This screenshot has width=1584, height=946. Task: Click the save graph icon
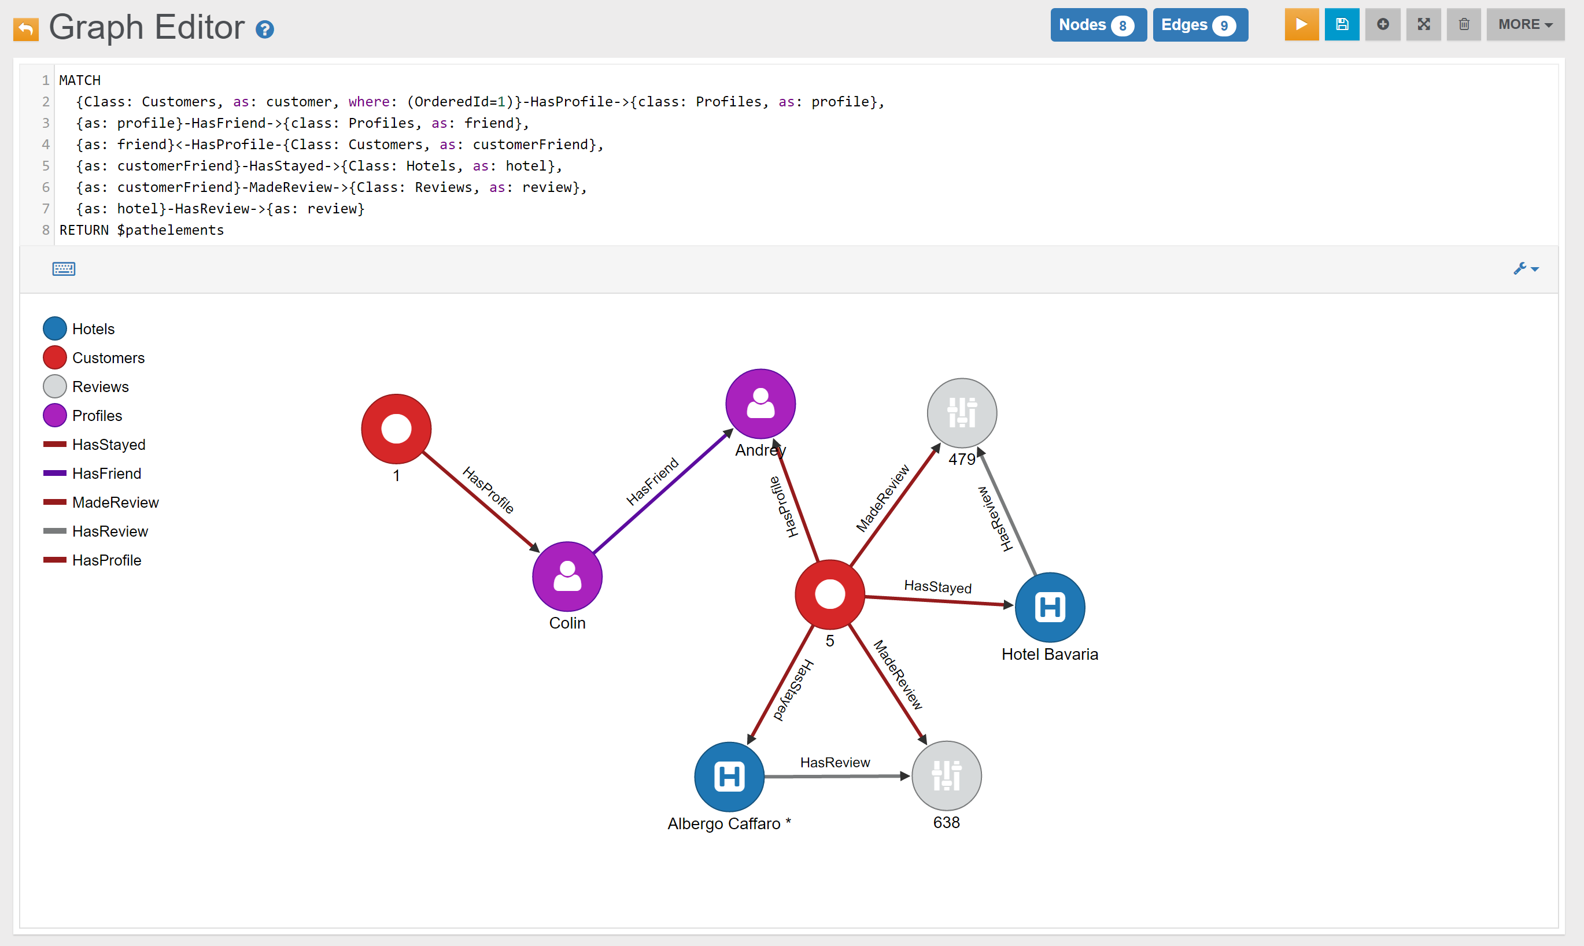(1342, 25)
